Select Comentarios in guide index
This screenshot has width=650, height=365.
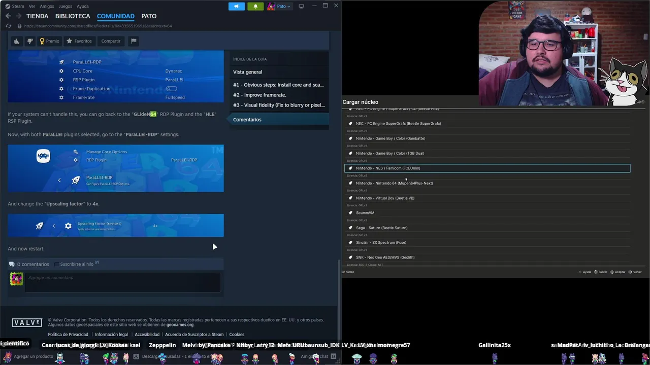coord(279,120)
